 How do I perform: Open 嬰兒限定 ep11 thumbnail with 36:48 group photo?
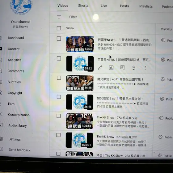click(x=80, y=83)
